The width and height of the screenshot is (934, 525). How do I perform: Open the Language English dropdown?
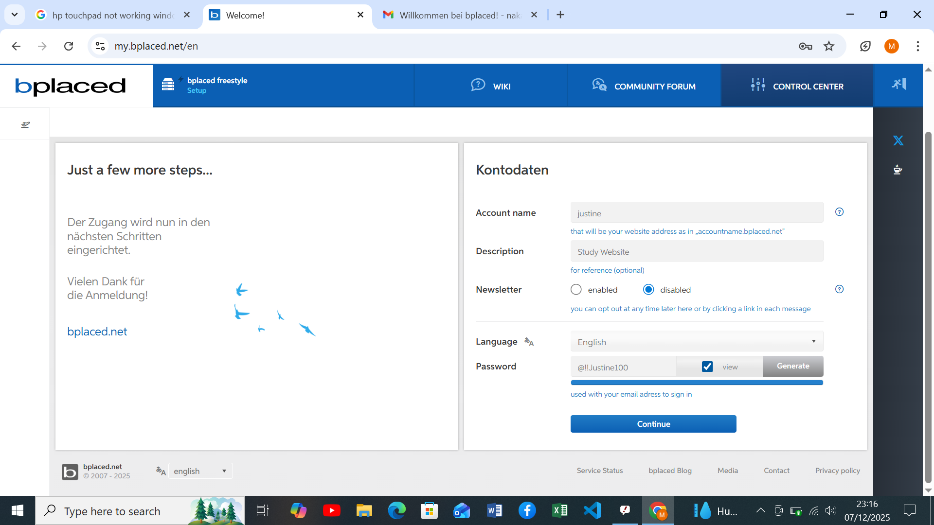pos(697,342)
